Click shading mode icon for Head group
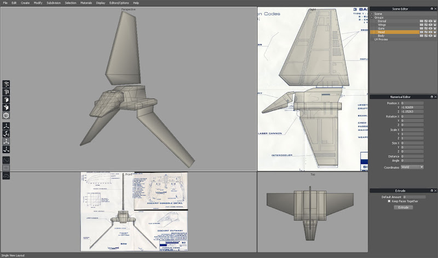 coord(426,32)
